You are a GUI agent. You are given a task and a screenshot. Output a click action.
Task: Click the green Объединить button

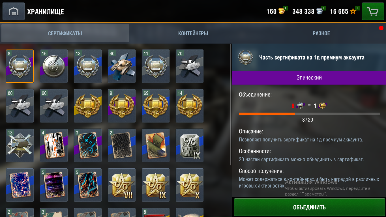309,207
